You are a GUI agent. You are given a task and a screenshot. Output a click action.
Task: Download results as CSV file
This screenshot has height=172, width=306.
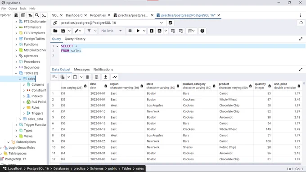click(106, 77)
